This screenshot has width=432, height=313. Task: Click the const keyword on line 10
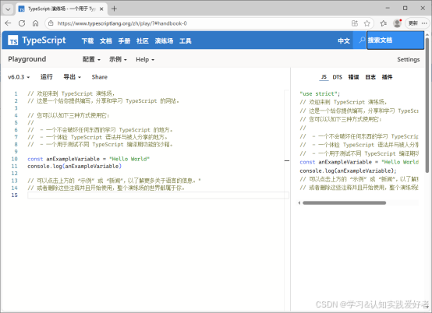(x=35, y=159)
